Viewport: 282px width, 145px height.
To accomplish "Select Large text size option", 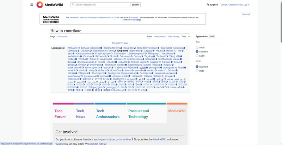I will click(197, 56).
